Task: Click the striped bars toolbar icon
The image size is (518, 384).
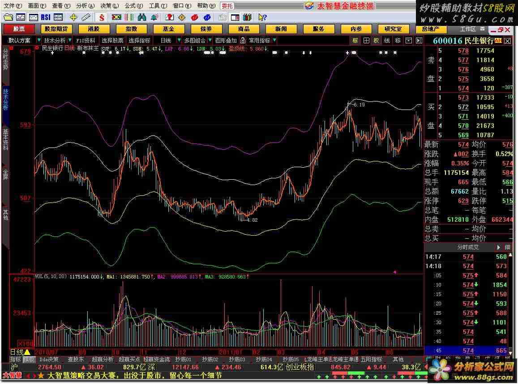Action: point(129,17)
